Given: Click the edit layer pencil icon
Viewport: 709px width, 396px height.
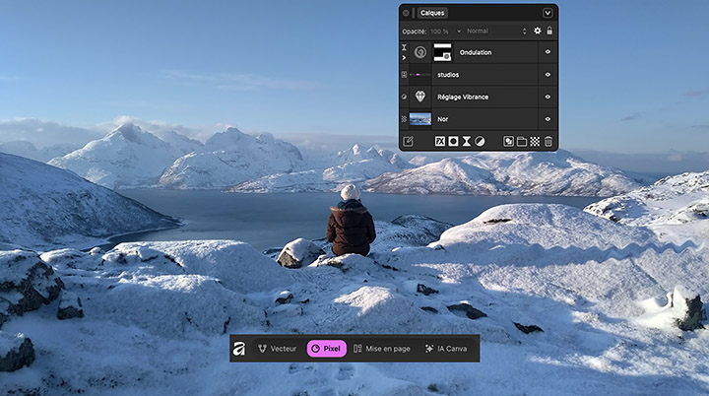Looking at the screenshot, I should (x=408, y=141).
